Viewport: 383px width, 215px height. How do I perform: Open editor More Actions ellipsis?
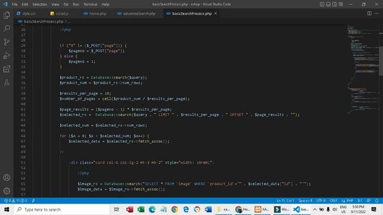(376, 13)
